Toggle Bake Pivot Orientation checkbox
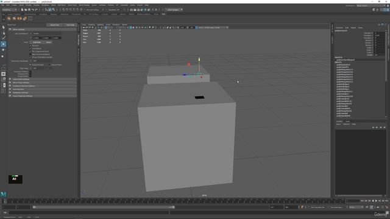 click(30, 54)
